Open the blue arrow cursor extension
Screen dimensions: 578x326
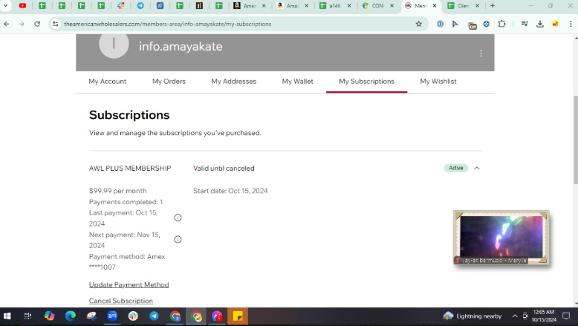coord(455,24)
